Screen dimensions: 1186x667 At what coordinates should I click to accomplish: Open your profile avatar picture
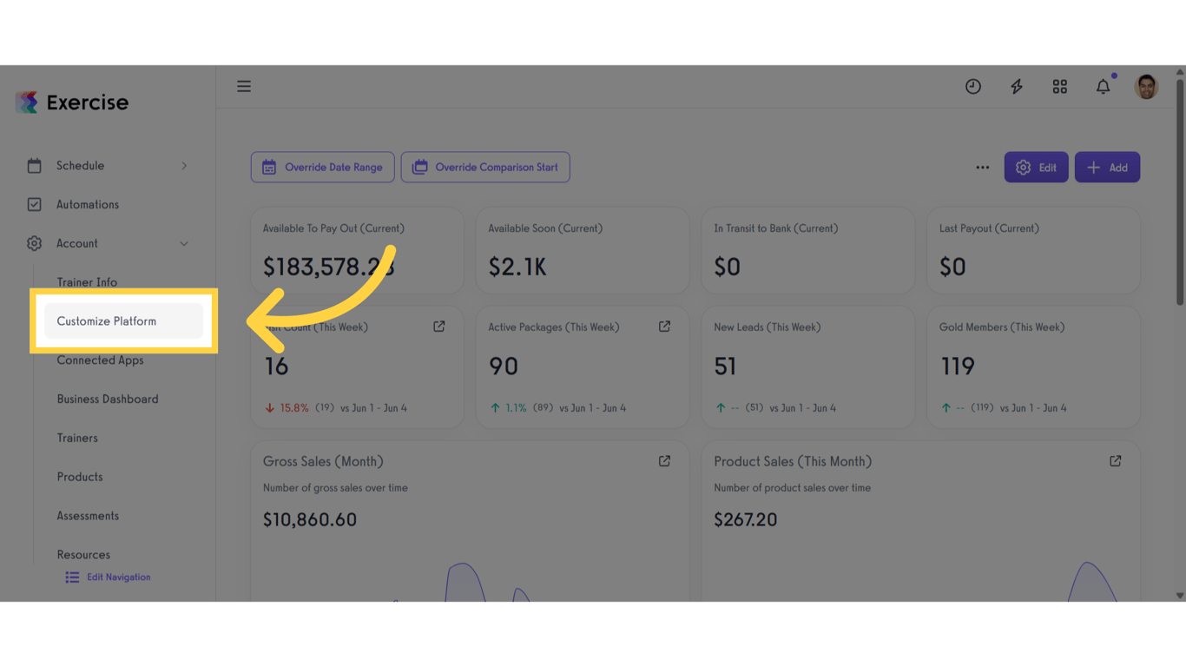[x=1146, y=86]
